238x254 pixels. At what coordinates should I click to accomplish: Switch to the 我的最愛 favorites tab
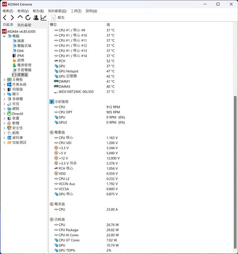(24, 25)
